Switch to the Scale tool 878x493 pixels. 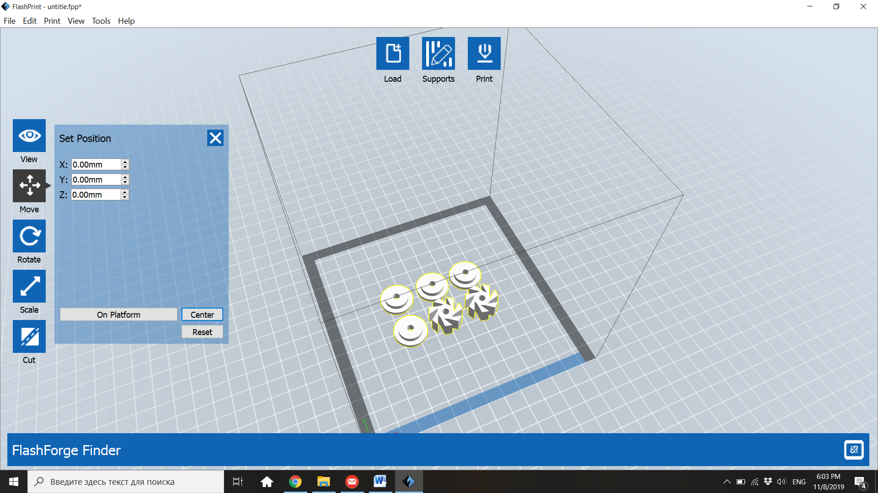pyautogui.click(x=29, y=286)
